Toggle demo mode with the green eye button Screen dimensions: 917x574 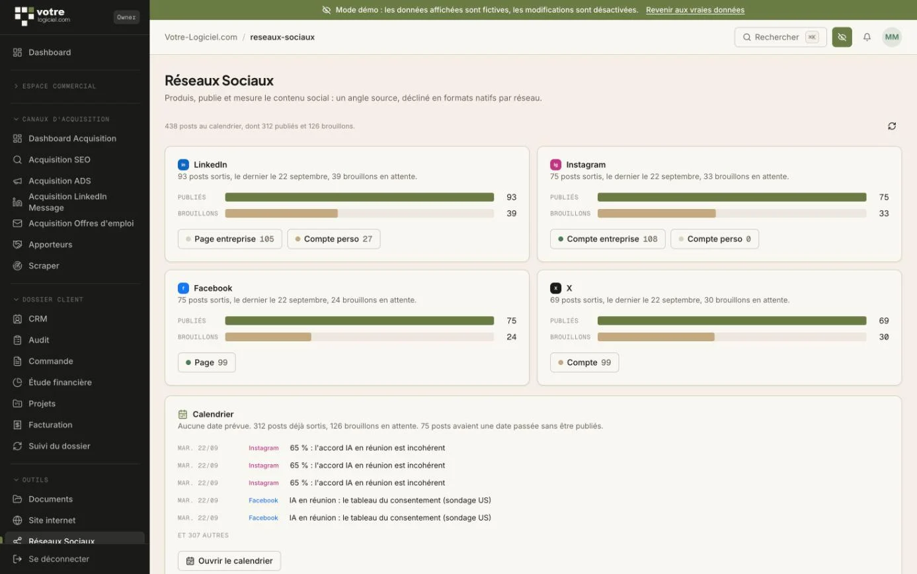click(842, 37)
